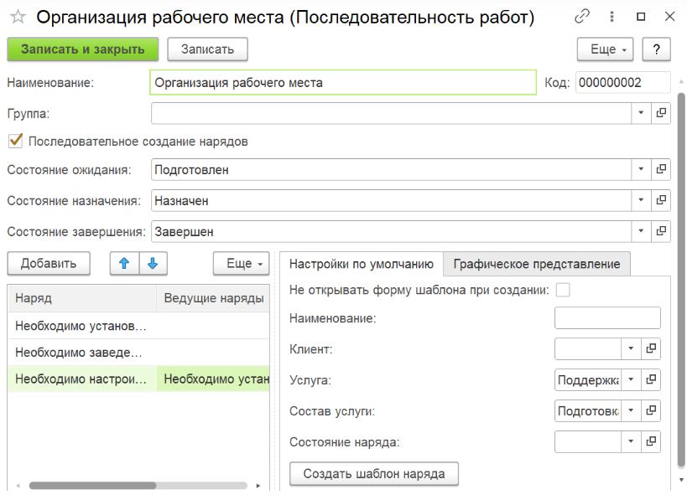Screen dimensions: 687x500
Task: Add form to favorites with star icon
Action: (18, 18)
